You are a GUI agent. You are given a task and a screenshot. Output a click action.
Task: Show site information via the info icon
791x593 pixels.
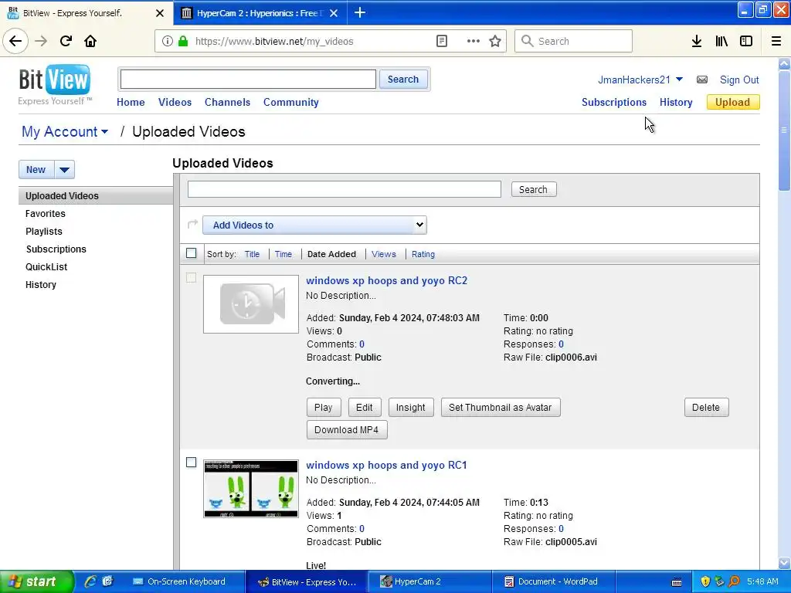(168, 42)
